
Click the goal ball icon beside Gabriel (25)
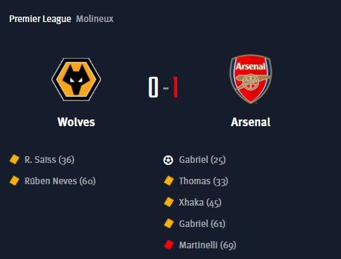pos(168,160)
